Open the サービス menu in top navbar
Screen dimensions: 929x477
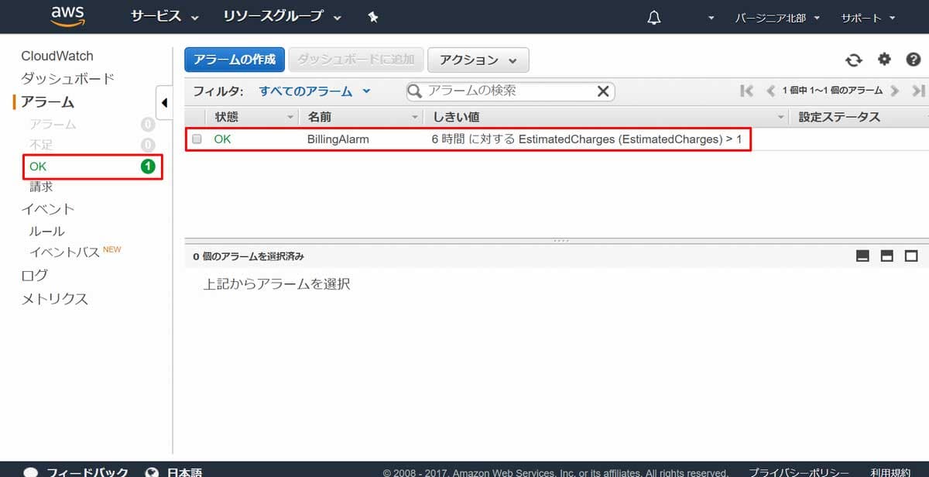pos(164,17)
